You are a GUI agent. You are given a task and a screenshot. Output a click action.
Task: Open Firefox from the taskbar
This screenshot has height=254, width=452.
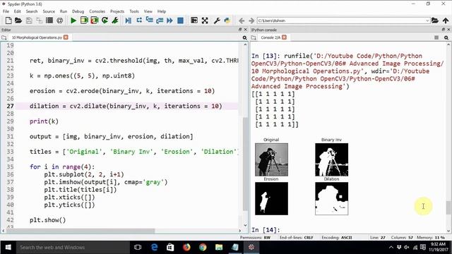(186, 247)
